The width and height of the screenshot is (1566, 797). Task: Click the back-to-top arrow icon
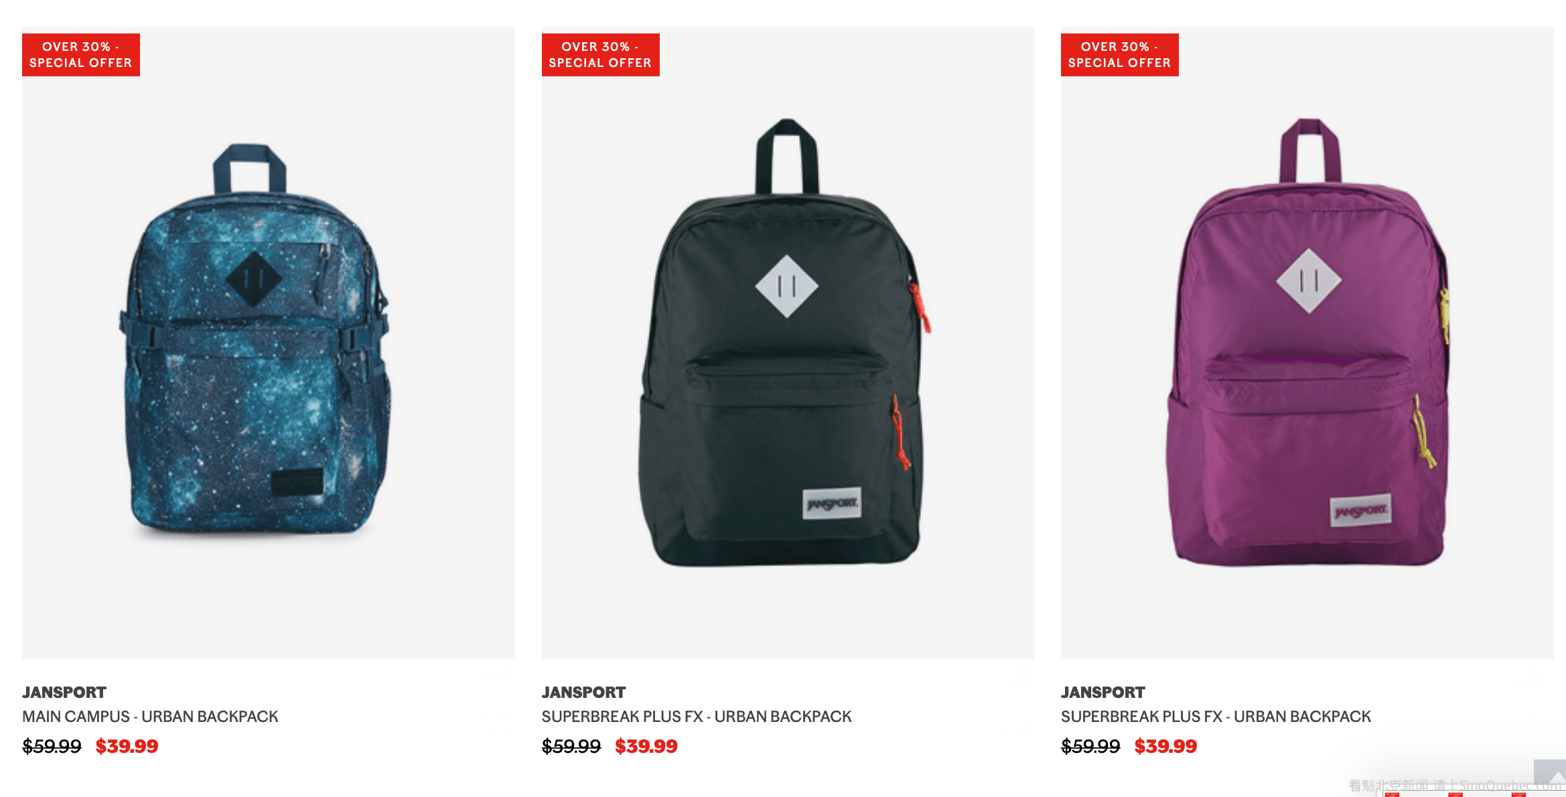[x=1549, y=773]
